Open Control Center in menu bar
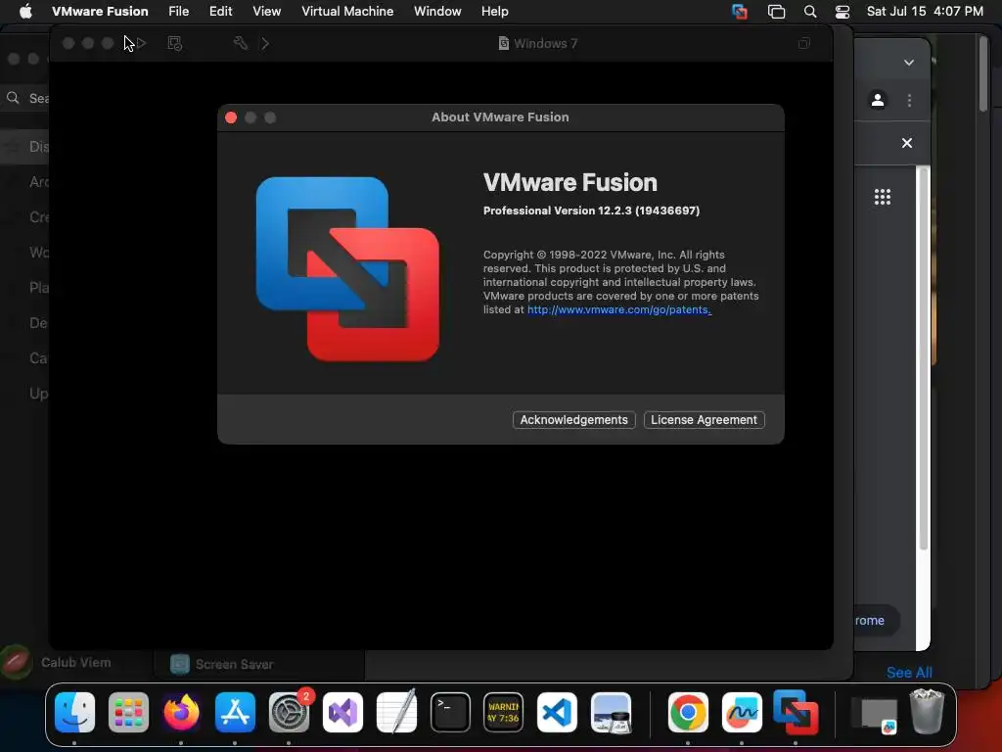Image resolution: width=1002 pixels, height=752 pixels. pyautogui.click(x=843, y=12)
